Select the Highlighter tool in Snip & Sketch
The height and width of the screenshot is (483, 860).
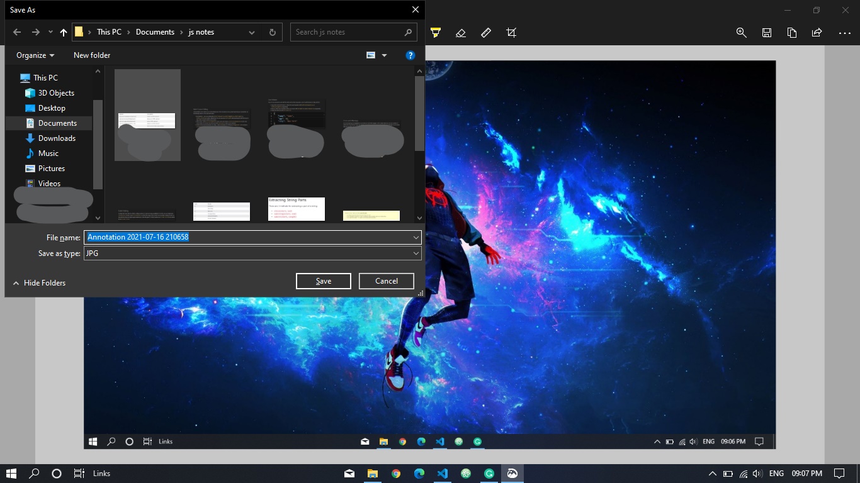pos(436,33)
